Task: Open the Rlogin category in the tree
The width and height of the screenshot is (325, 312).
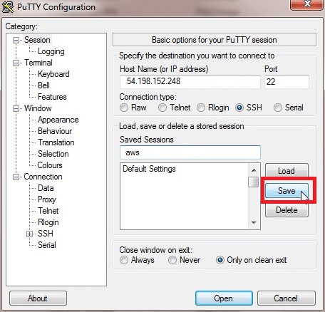Action: [x=48, y=222]
